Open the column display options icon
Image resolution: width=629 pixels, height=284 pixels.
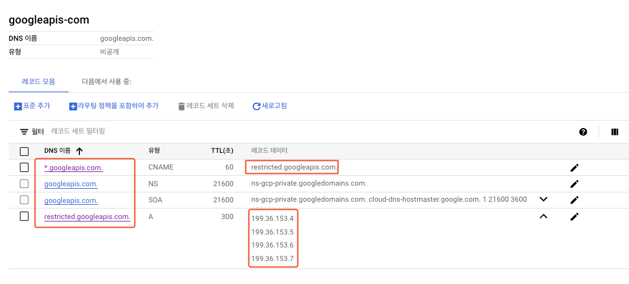pos(615,132)
